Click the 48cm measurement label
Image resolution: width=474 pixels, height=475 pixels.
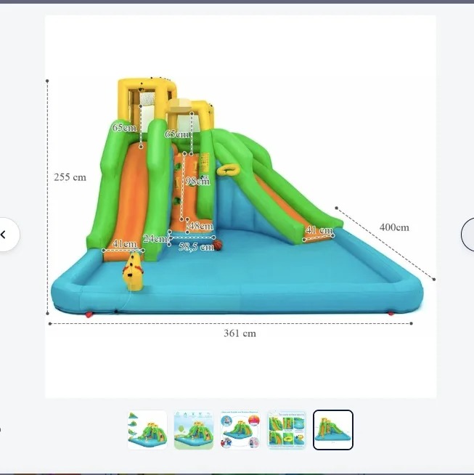click(x=201, y=226)
